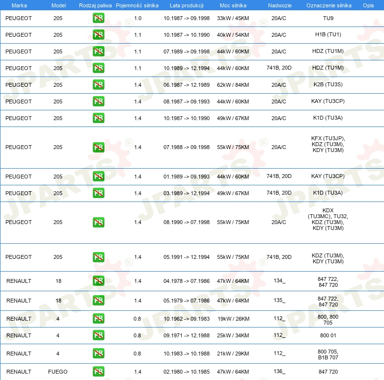Click the KDX (TU3MC), TU32 engine cell
This screenshot has width=384, height=380.
[x=328, y=219]
